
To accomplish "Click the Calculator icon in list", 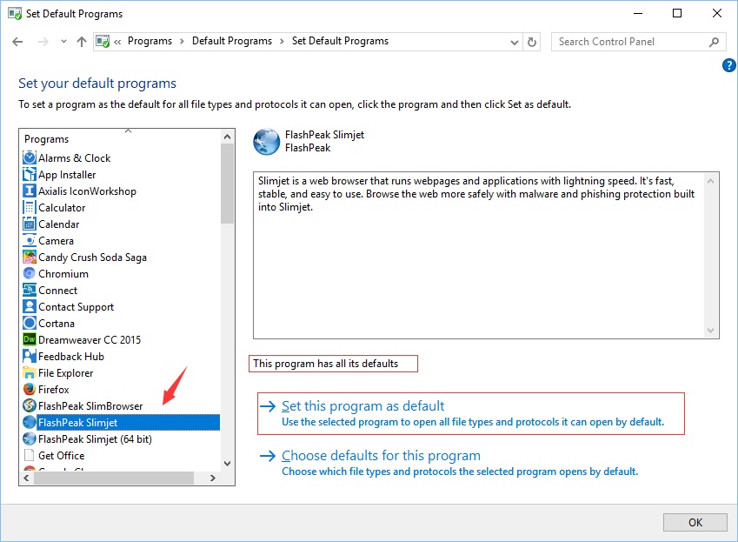I will coord(30,207).
